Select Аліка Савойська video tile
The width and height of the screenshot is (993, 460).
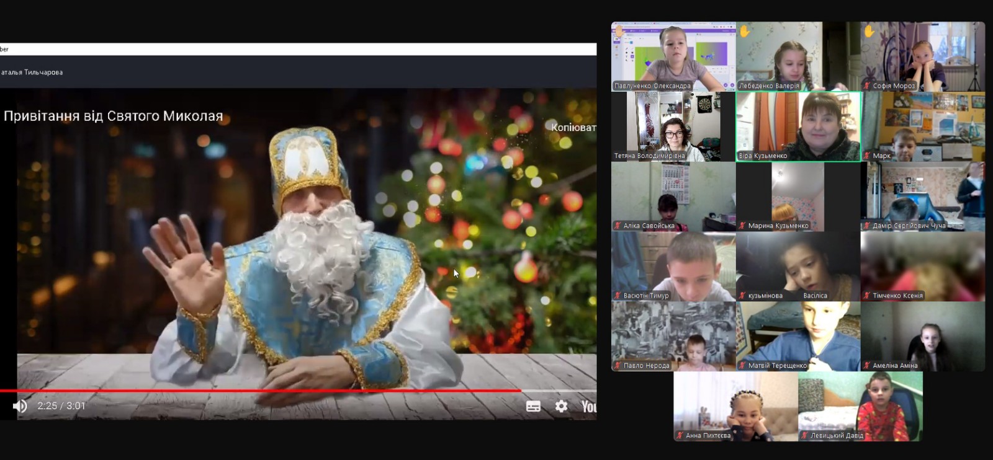coord(673,197)
